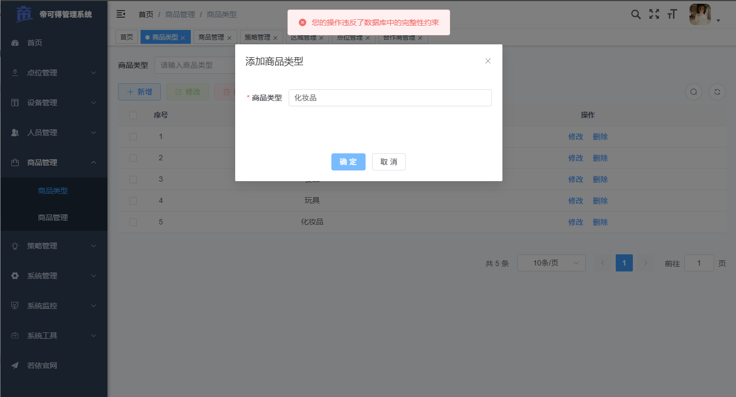The width and height of the screenshot is (736, 397).
Task: Open the font size adjustment icon
Action: 672,14
